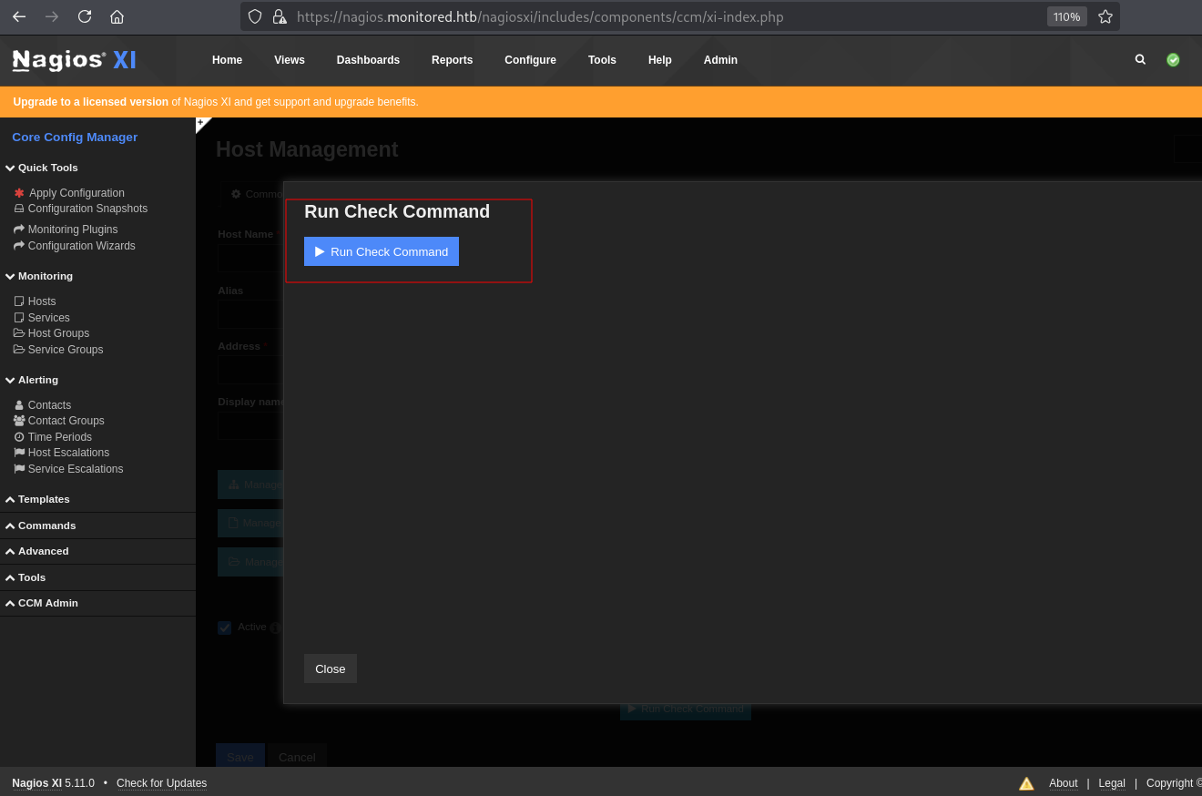Viewport: 1202px width, 796px height.
Task: Collapse the Alerting section
Action: [x=32, y=380]
